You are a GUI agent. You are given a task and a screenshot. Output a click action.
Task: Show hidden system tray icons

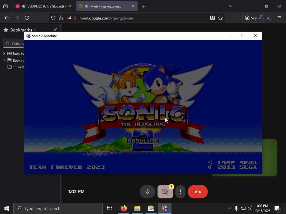click(x=230, y=208)
